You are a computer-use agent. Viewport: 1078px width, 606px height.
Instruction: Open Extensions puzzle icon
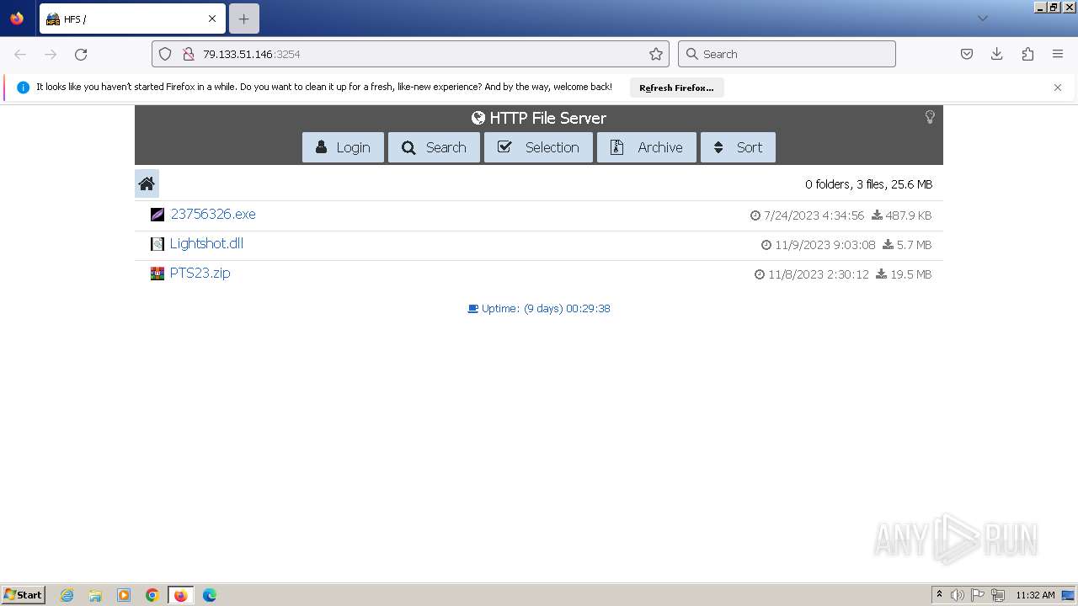tap(1027, 54)
